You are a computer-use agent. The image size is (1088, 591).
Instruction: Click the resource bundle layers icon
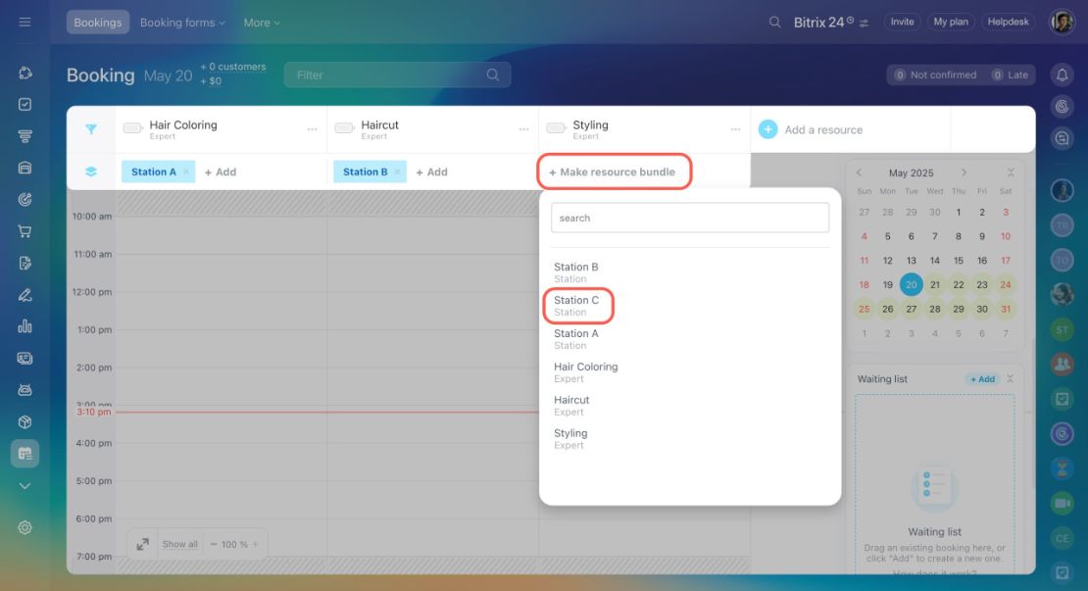point(91,172)
